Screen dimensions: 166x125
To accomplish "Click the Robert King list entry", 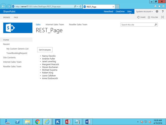I will point(48,73).
